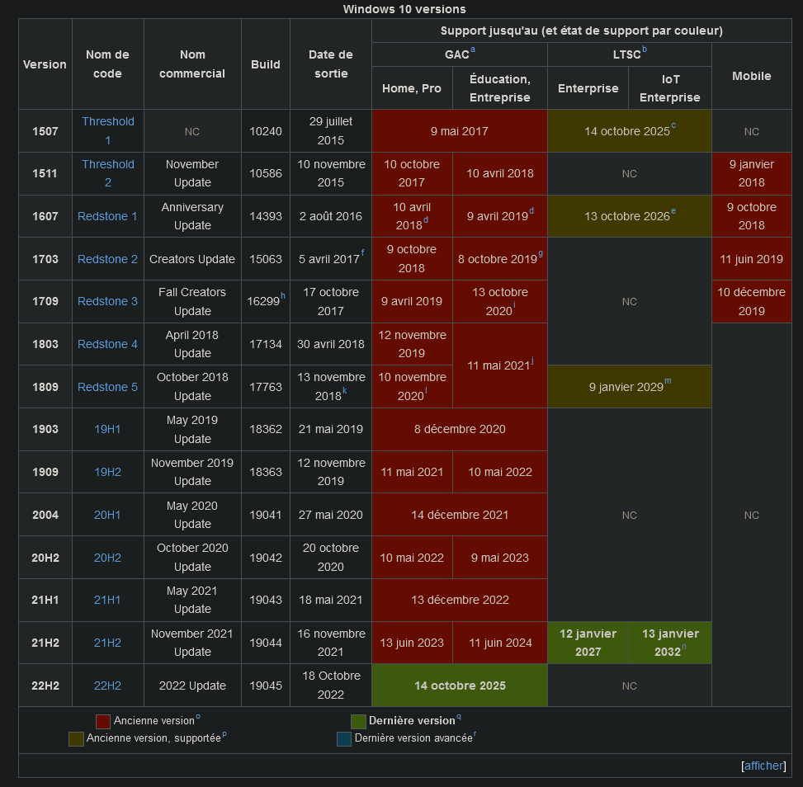Click footnote c after 14 octobre 2025

[x=673, y=125]
